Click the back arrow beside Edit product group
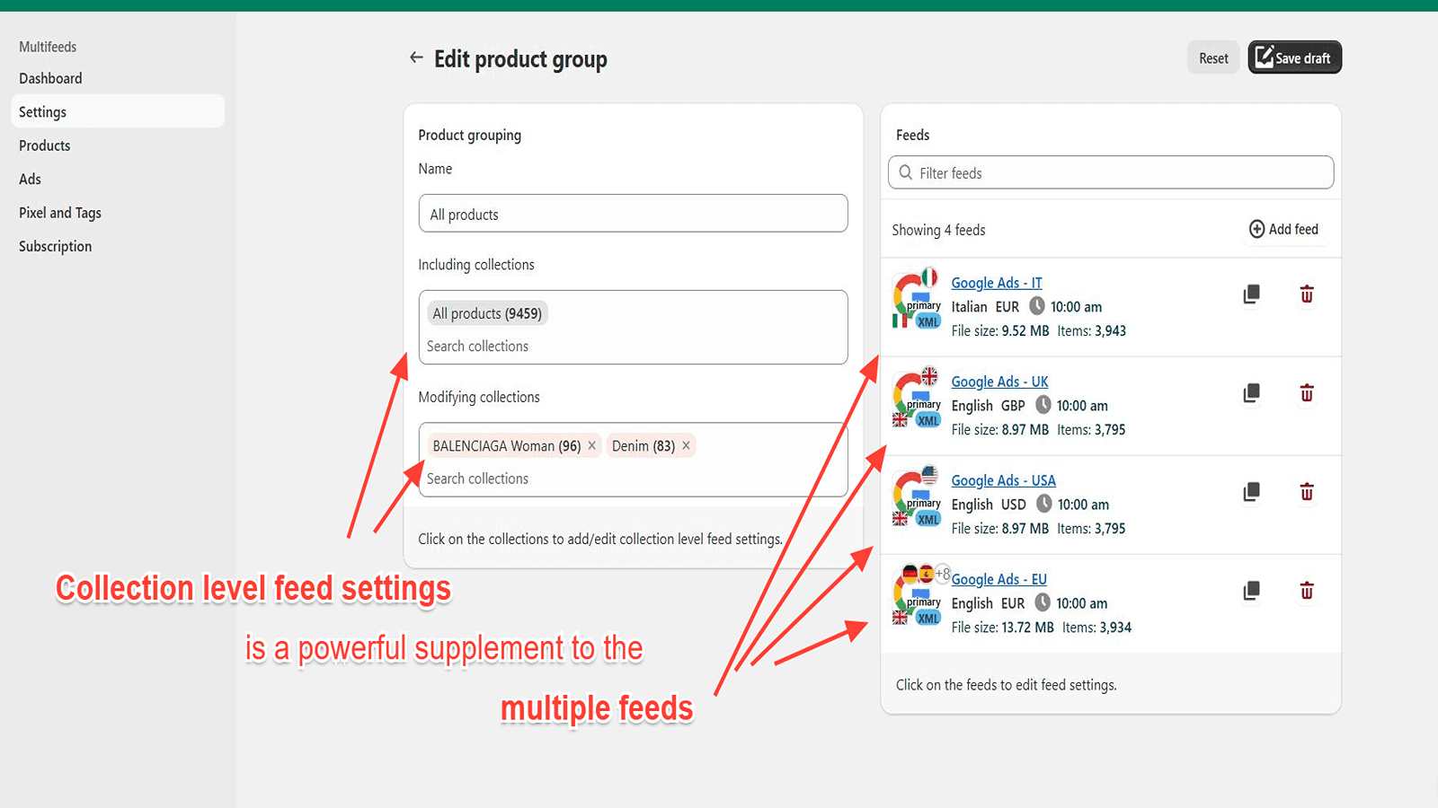 (x=416, y=57)
